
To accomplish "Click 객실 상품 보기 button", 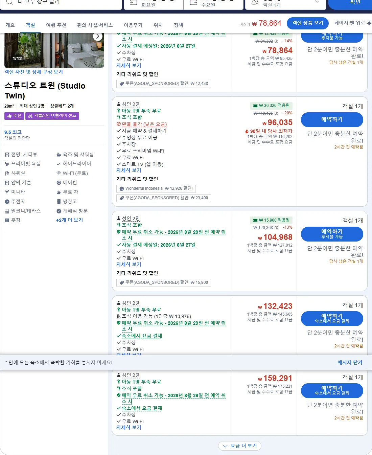I will pyautogui.click(x=308, y=23).
